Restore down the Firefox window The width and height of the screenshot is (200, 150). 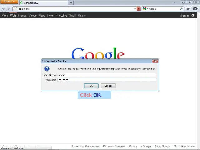coord(190,2)
